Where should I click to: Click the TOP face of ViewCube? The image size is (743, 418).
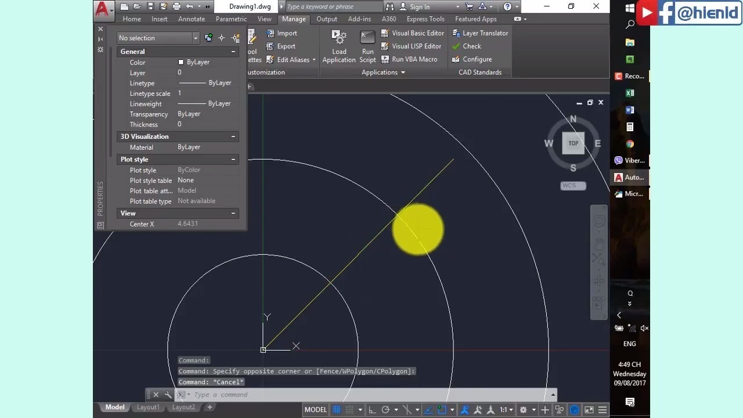click(x=573, y=143)
